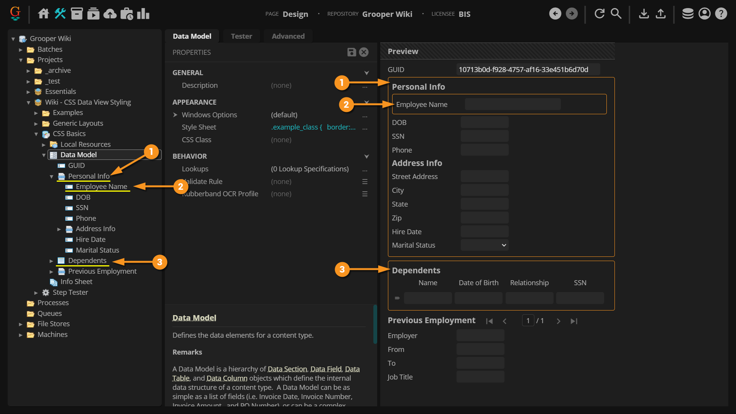
Task: Switch to the Advanced tab
Action: click(288, 36)
